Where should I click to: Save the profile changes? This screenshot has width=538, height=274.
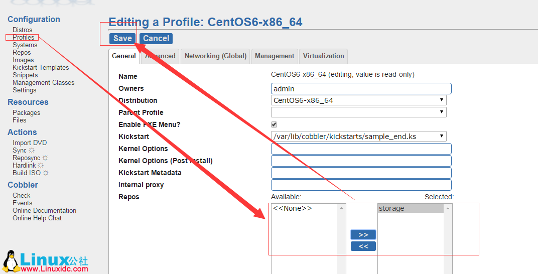(122, 39)
